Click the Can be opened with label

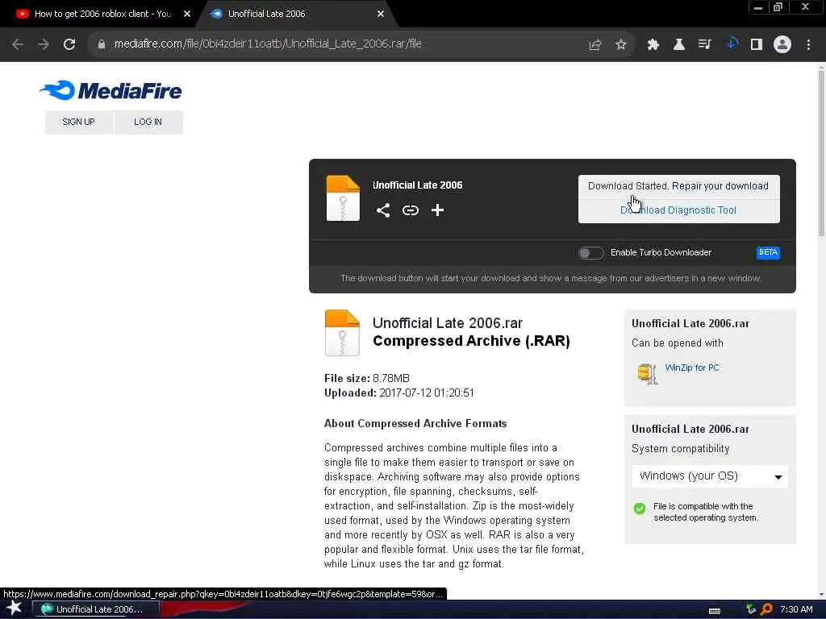coord(677,343)
